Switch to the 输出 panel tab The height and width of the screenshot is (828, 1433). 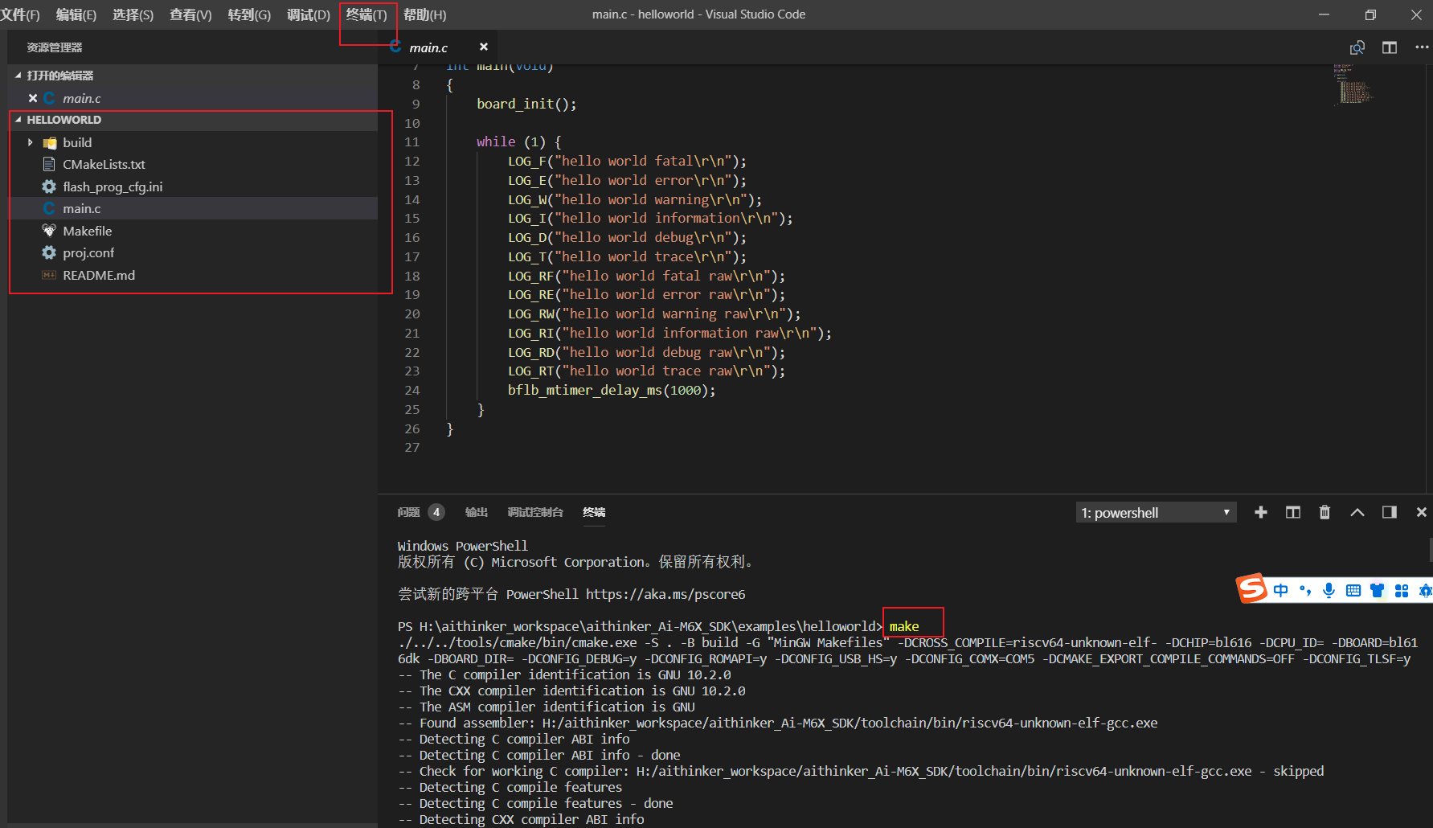[x=477, y=512]
